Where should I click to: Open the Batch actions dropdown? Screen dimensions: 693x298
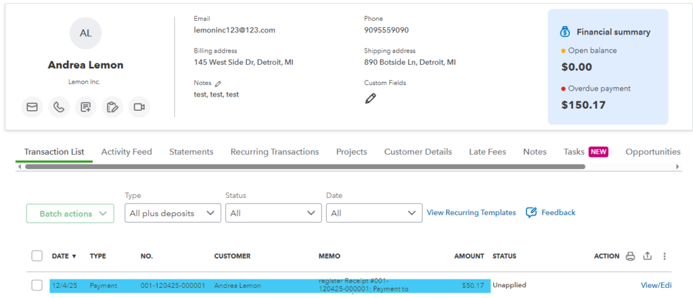(x=70, y=214)
